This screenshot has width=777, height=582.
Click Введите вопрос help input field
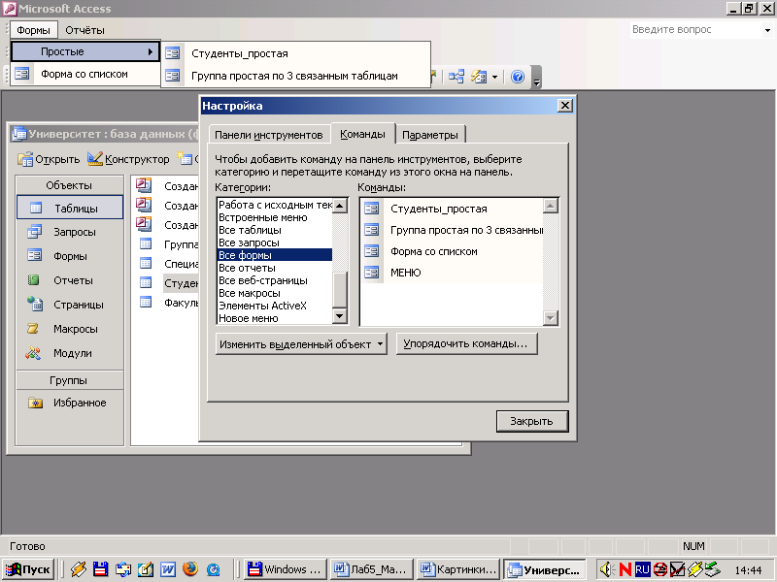[x=695, y=30]
